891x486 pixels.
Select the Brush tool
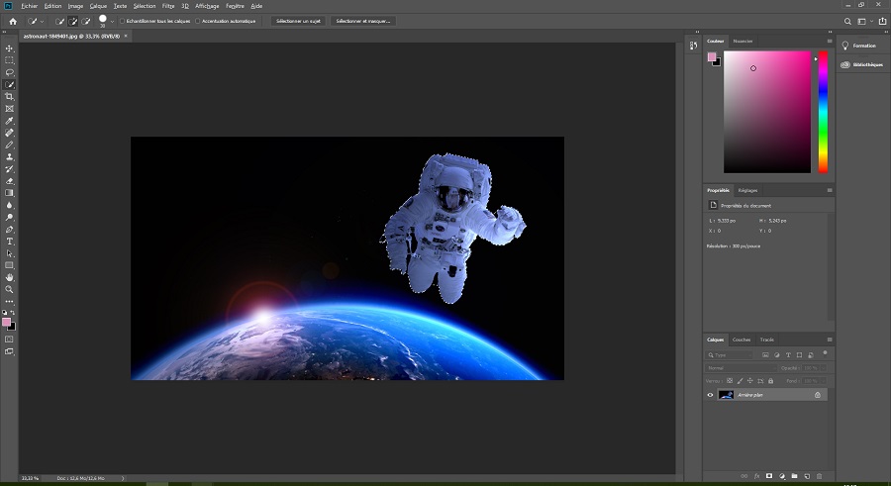(x=9, y=145)
